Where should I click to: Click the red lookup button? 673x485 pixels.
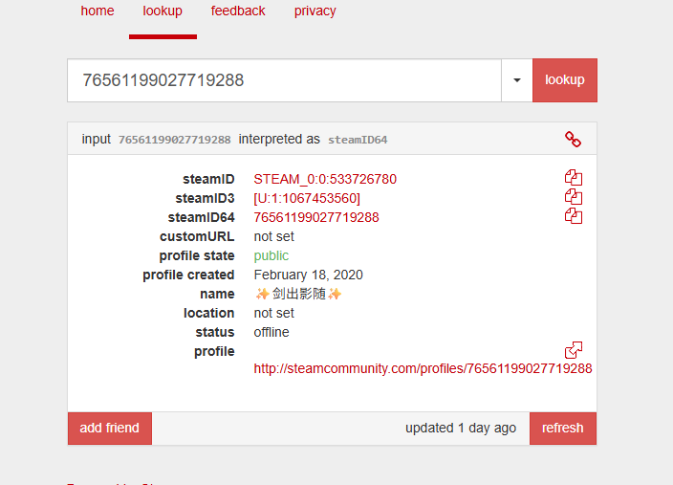click(x=565, y=80)
